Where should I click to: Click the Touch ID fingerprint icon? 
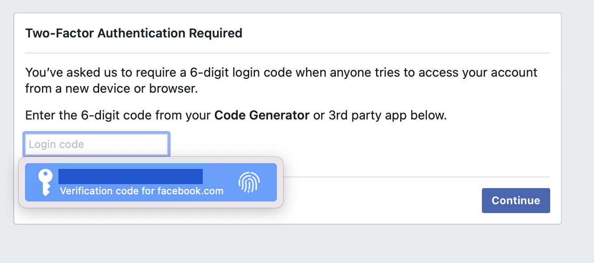249,182
